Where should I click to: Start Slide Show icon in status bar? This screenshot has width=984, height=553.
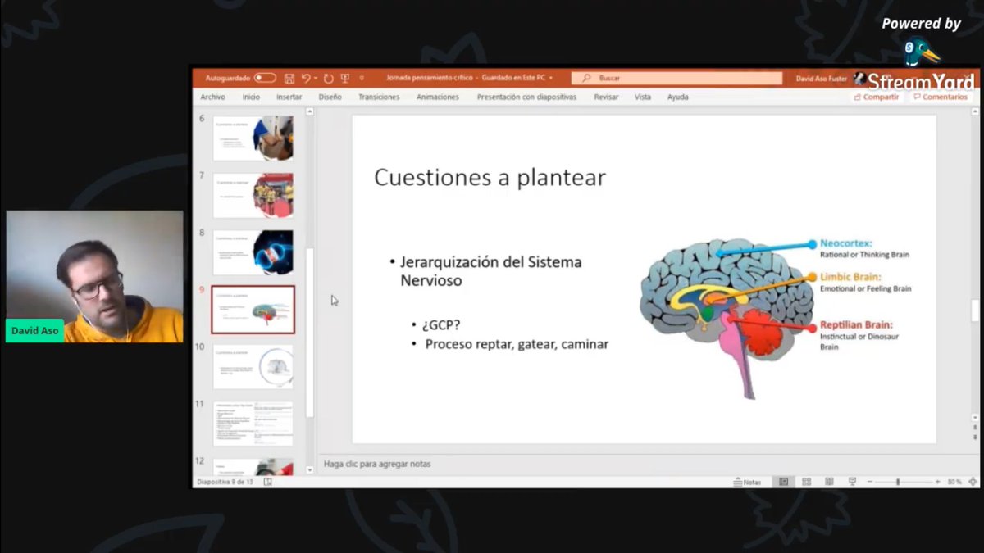(x=852, y=482)
